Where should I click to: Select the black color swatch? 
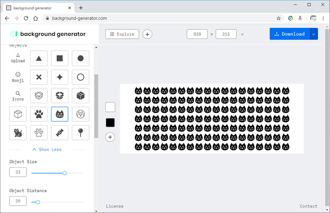pyautogui.click(x=110, y=123)
